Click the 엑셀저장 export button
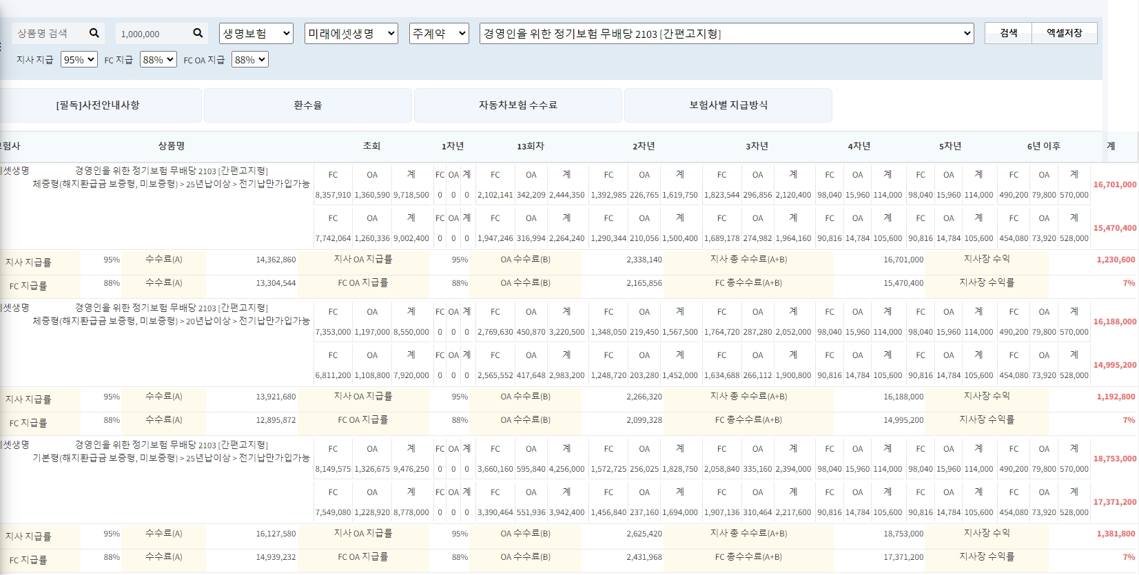 [1065, 33]
